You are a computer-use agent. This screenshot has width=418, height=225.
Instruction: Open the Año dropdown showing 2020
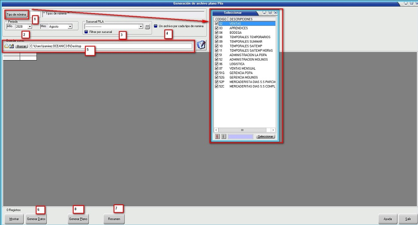click(30, 27)
